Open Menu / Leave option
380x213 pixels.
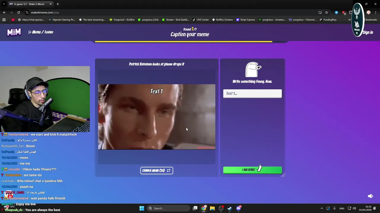tap(41, 32)
